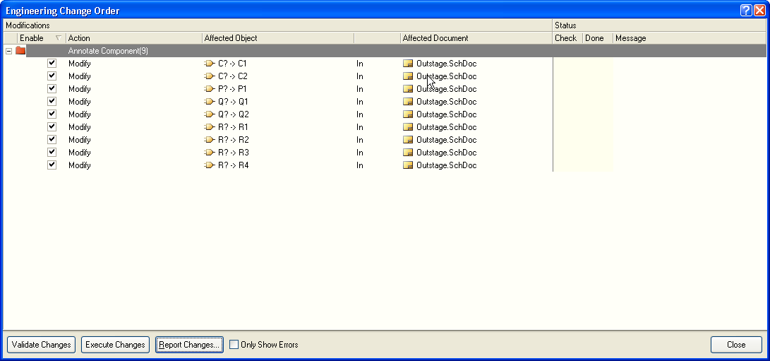Click component icon for Q? -> Q2
The height and width of the screenshot is (361, 770).
209,114
